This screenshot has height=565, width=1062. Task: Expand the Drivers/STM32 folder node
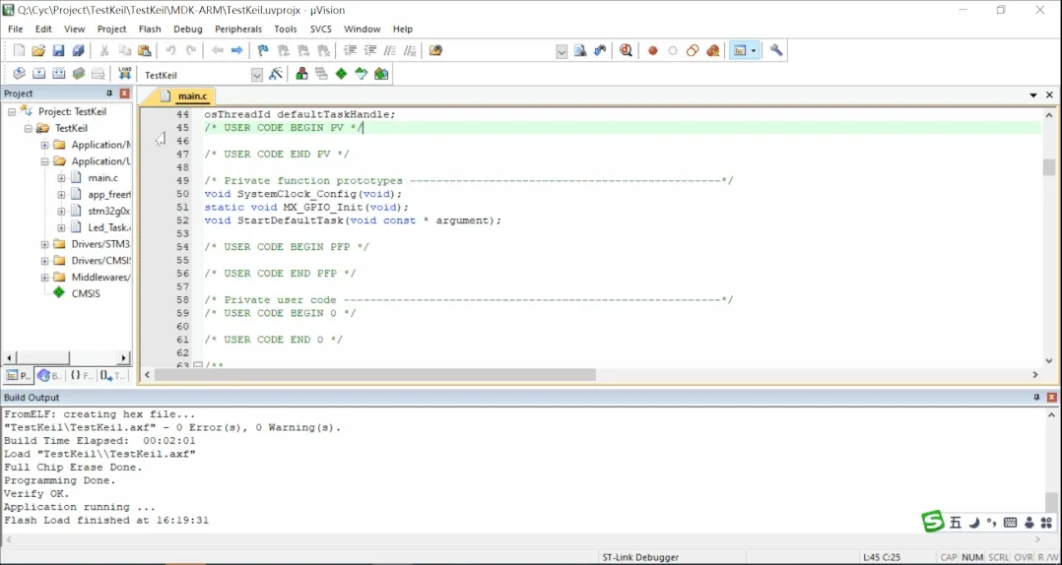44,244
